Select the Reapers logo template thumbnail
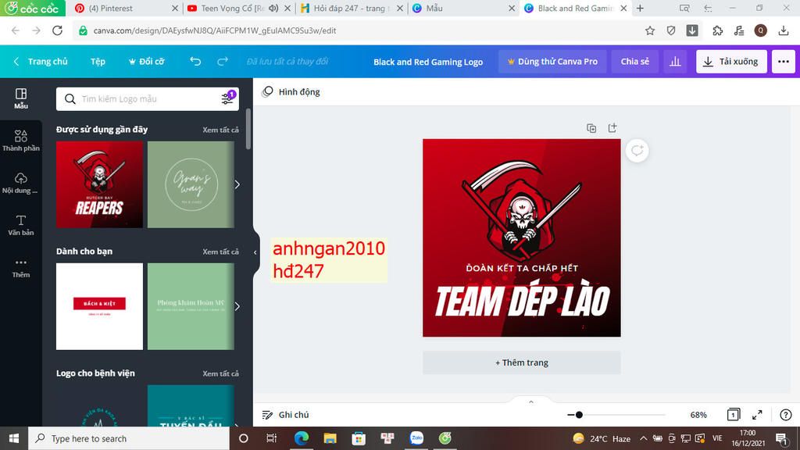This screenshot has height=450, width=800. click(99, 184)
